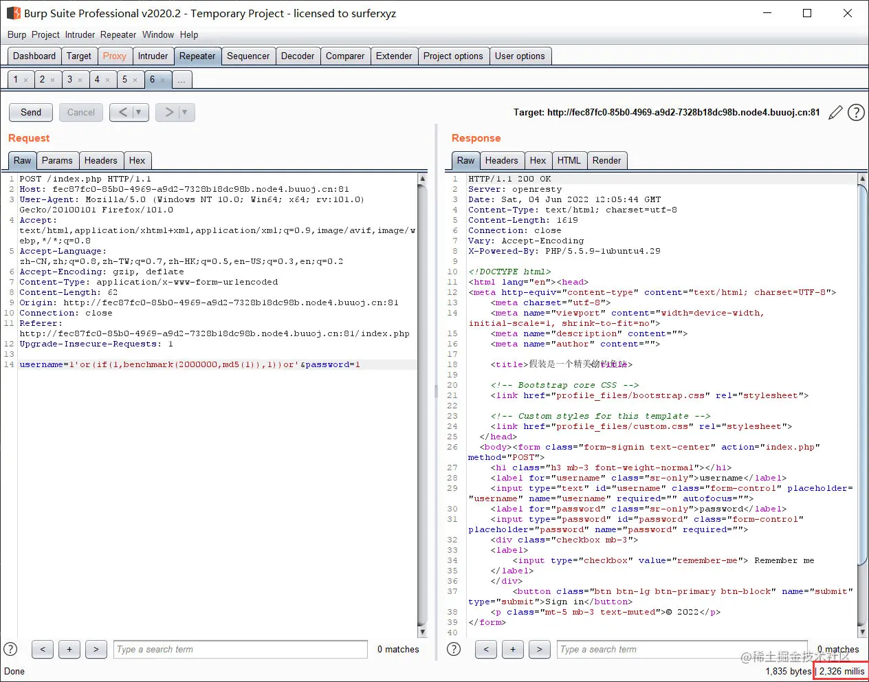Close Repeater tab 1 via its x
Image resolution: width=869 pixels, height=682 pixels.
(25, 80)
